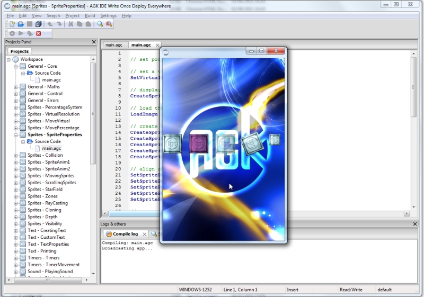Image resolution: width=424 pixels, height=297 pixels.
Task: Click the Save all files icon
Action: 38,24
